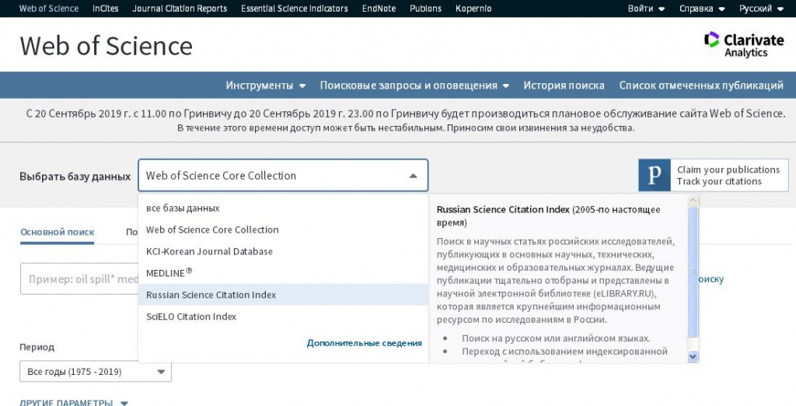Click description panel scrollbar thumb
The width and height of the screenshot is (796, 406).
pyautogui.click(x=693, y=271)
